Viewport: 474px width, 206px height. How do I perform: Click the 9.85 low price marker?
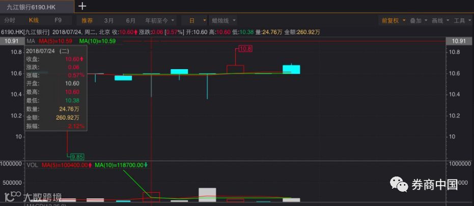point(77,157)
